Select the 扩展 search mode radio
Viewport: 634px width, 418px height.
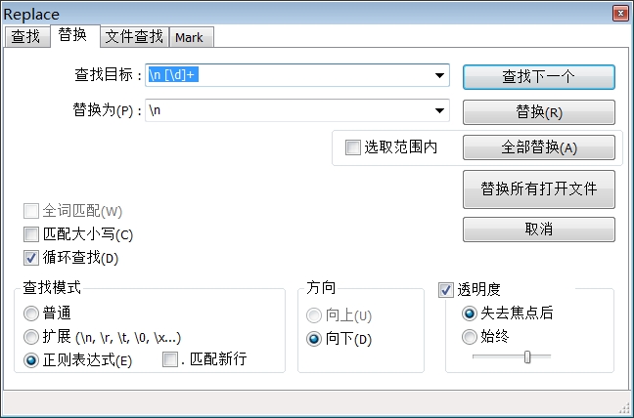point(31,337)
